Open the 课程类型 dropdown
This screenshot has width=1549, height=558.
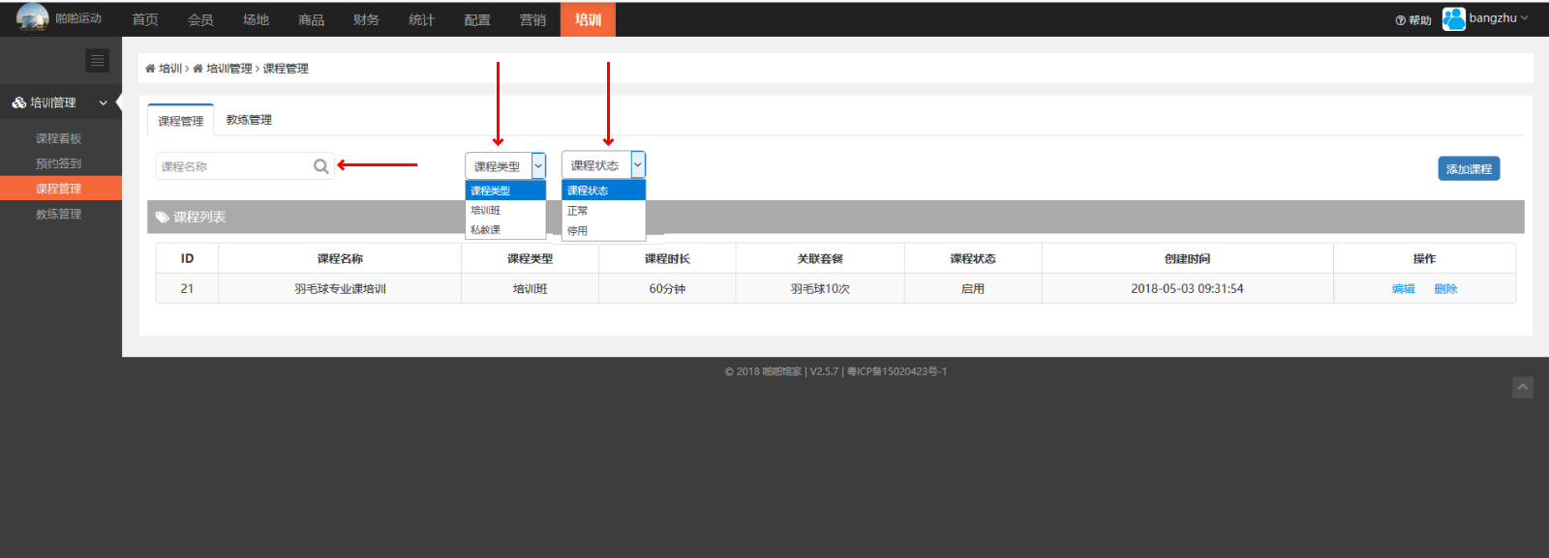click(505, 166)
